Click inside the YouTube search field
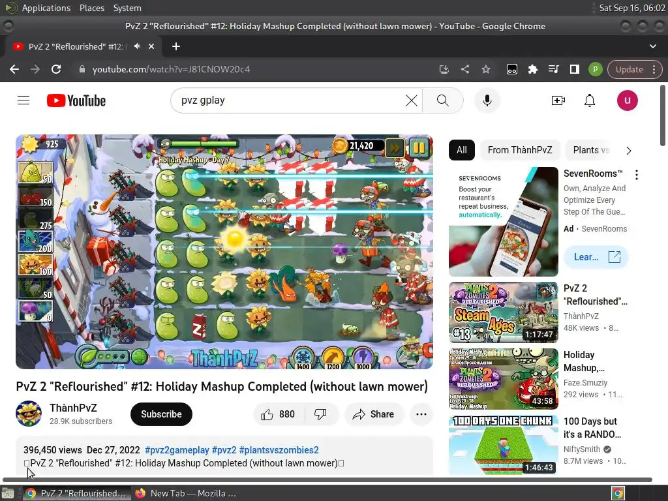Viewport: 668px width, 501px height. (290, 100)
